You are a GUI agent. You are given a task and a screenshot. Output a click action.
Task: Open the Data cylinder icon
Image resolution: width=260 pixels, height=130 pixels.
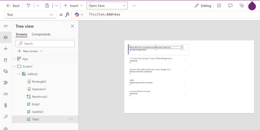[6, 60]
